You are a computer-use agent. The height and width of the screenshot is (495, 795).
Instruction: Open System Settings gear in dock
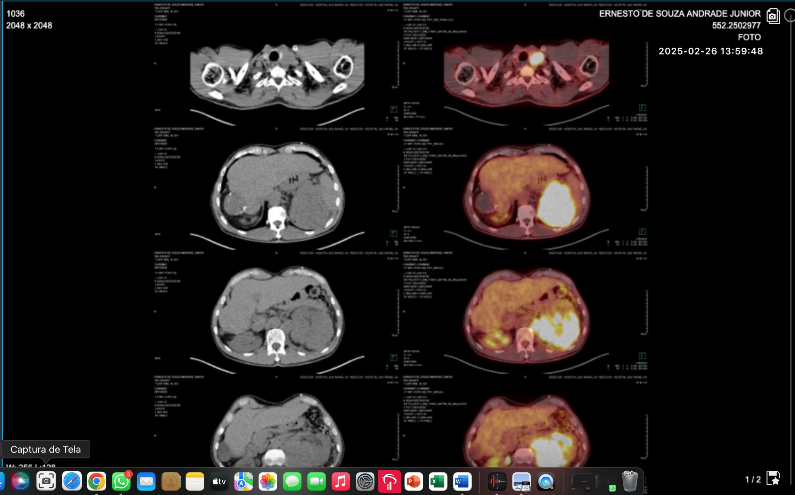[x=365, y=481]
